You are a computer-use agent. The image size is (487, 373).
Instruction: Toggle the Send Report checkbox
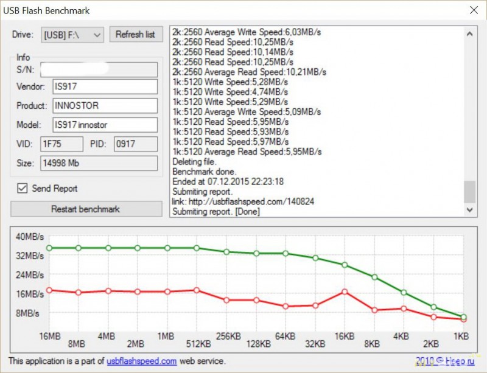click(23, 188)
